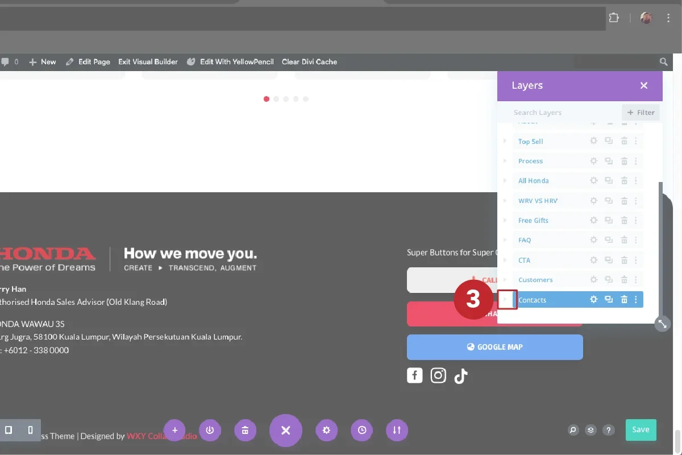Open more options for Contacts layer
The width and height of the screenshot is (682, 455).
tap(636, 300)
